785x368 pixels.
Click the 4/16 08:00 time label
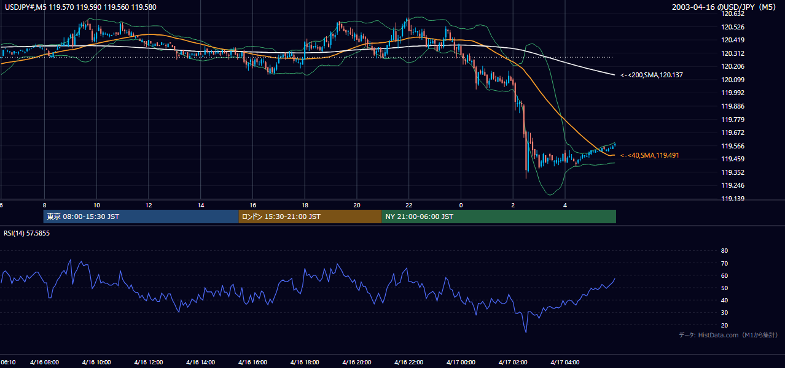[44, 362]
